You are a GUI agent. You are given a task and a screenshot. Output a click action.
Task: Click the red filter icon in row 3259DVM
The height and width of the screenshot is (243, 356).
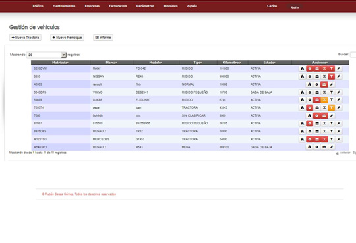(x=332, y=68)
